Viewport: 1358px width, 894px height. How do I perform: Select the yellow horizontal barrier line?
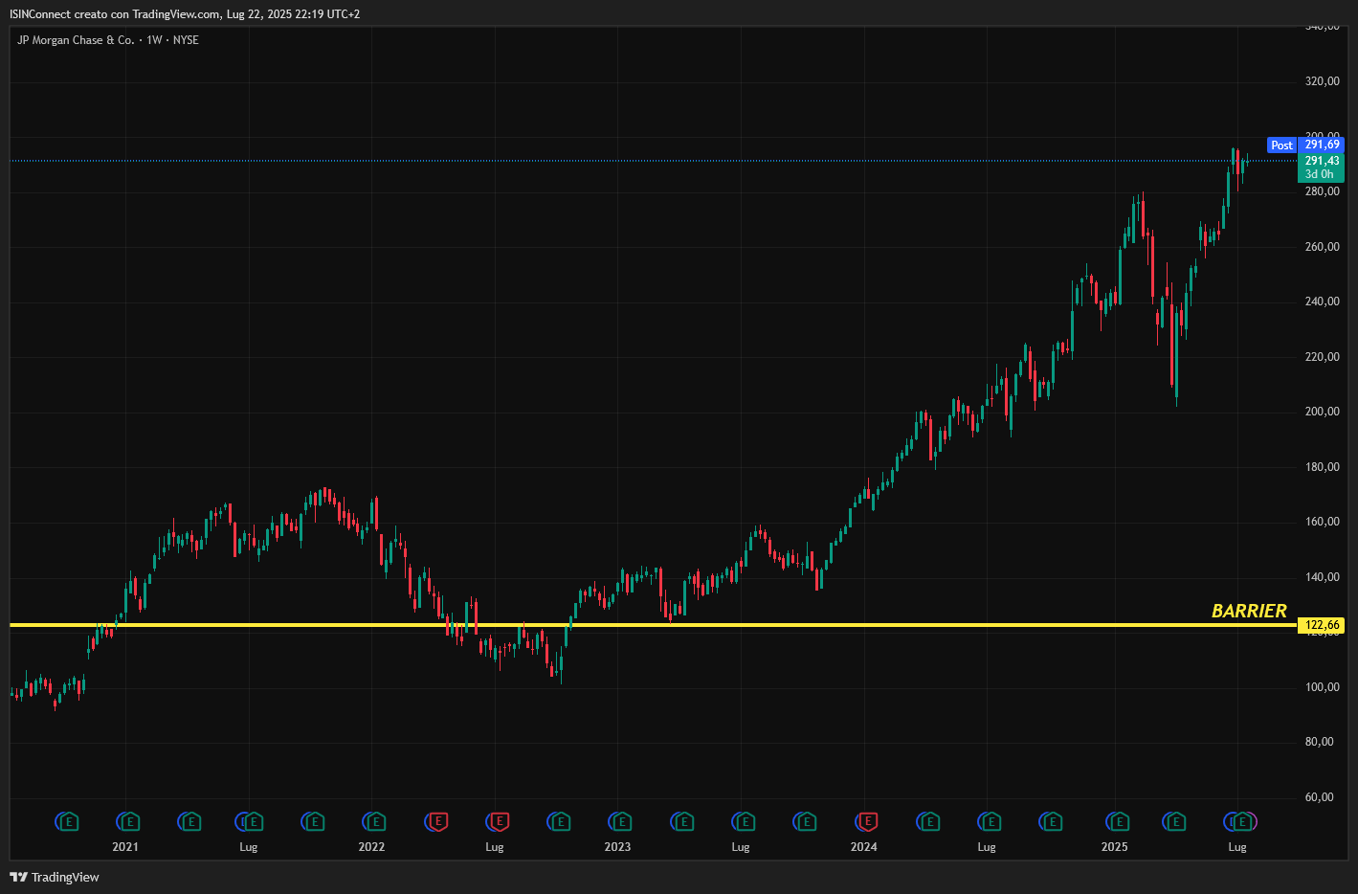pos(653,625)
